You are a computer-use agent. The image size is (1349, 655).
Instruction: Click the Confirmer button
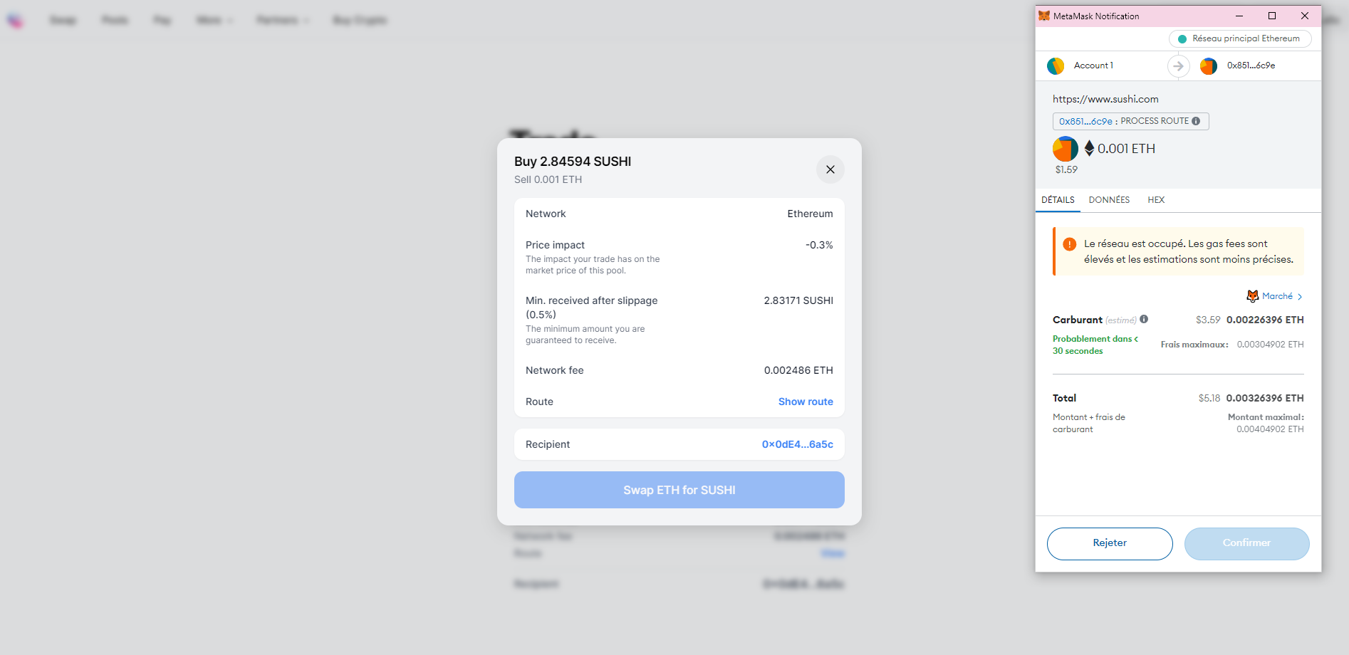pyautogui.click(x=1246, y=543)
